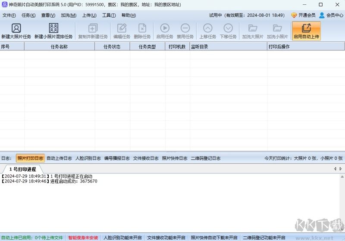Switch to 编号播报日志 log tab
Image resolution: width=345 pixels, height=241 pixels.
tap(117, 158)
